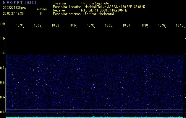Click the yellow meteor label

tap(41, 9)
